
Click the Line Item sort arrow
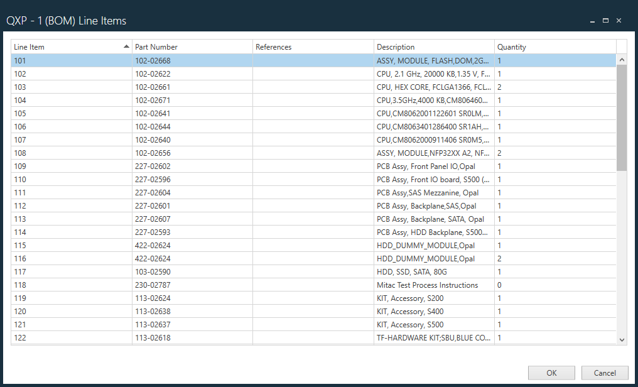click(x=126, y=46)
